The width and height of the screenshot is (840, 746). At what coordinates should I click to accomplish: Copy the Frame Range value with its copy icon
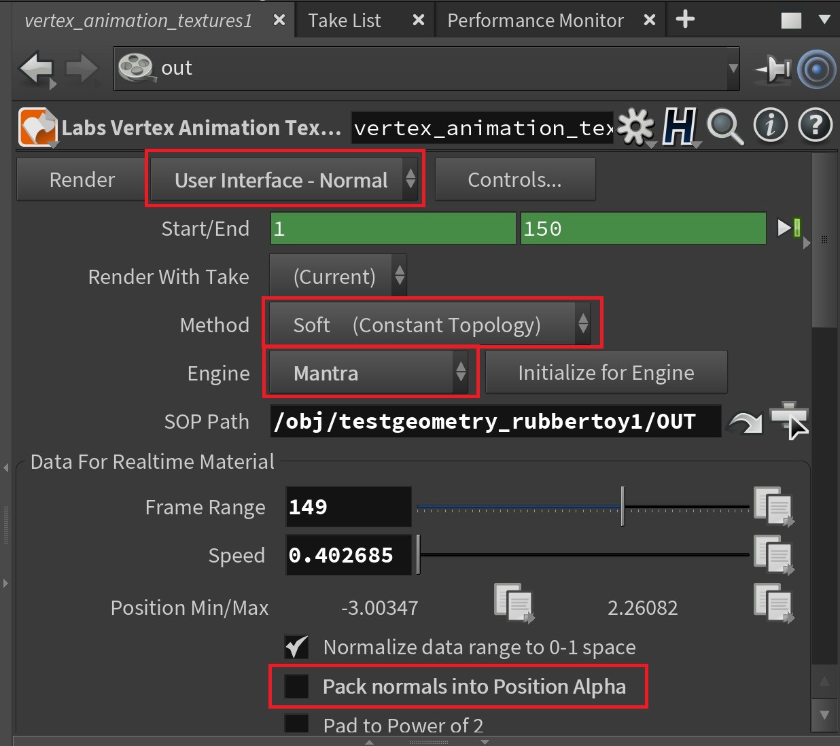773,506
